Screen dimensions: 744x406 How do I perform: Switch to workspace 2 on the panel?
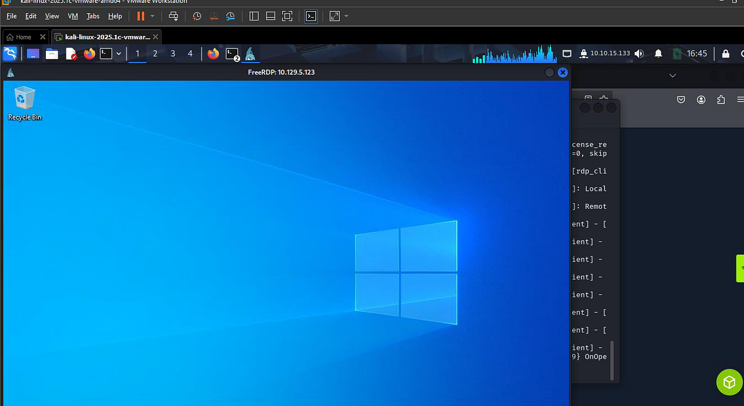[x=154, y=54]
